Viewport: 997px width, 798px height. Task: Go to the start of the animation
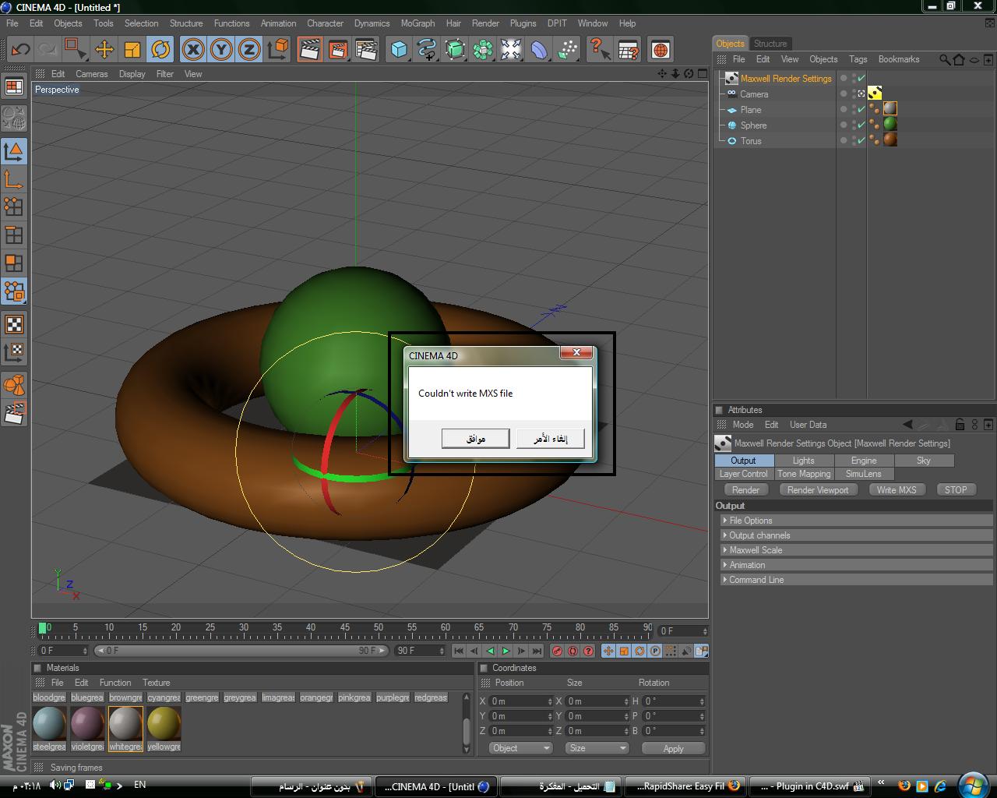(x=459, y=651)
